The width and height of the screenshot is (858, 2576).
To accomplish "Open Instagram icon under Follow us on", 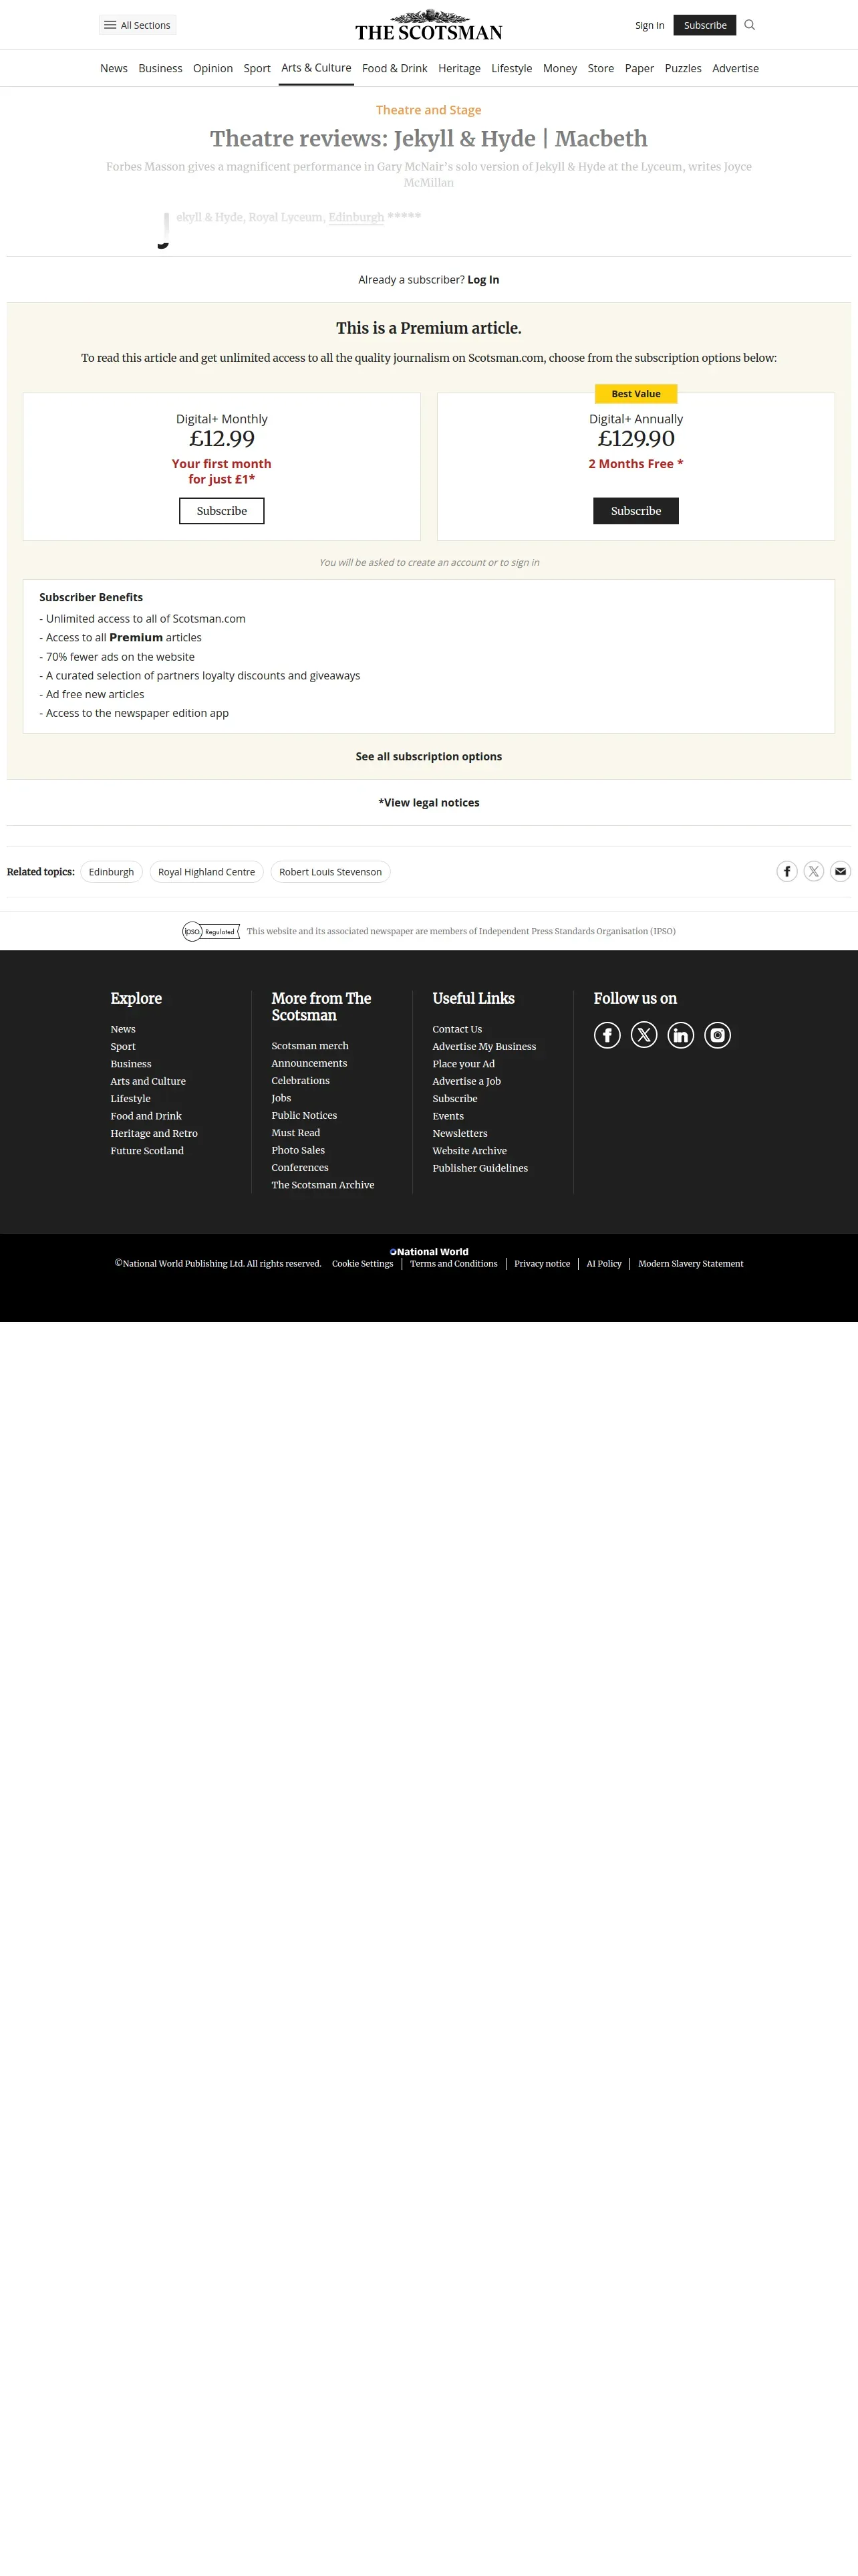I will (x=717, y=1035).
